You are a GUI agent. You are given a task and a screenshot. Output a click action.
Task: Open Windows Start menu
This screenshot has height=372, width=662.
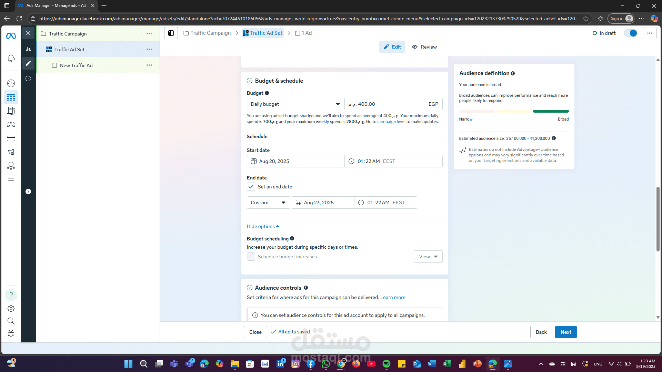(128, 364)
